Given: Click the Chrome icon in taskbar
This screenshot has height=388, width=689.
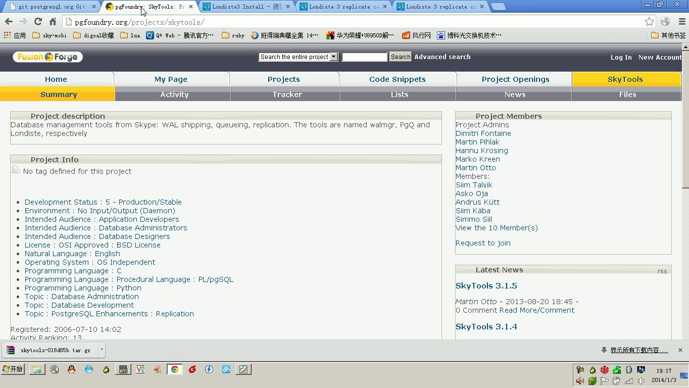Looking at the screenshot, I should [x=174, y=369].
